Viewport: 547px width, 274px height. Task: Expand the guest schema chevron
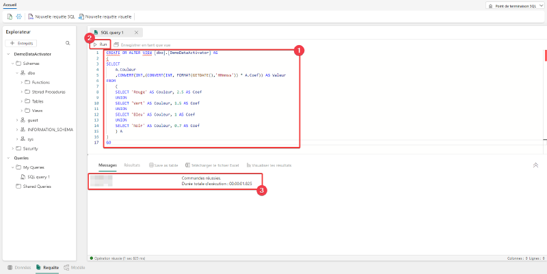coord(17,120)
